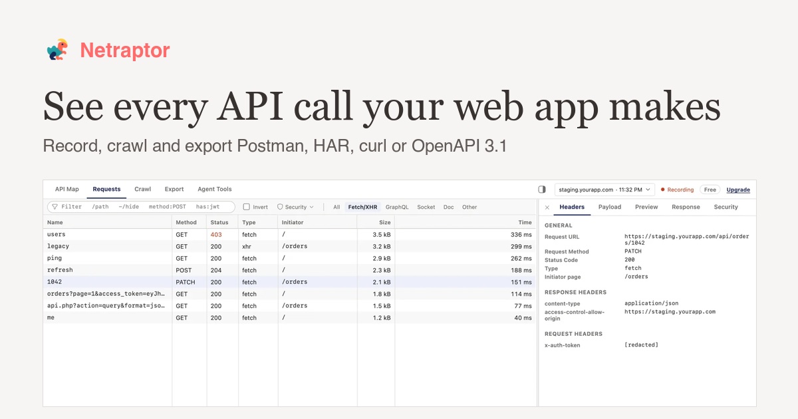Open the Security filter dropdown

point(295,207)
